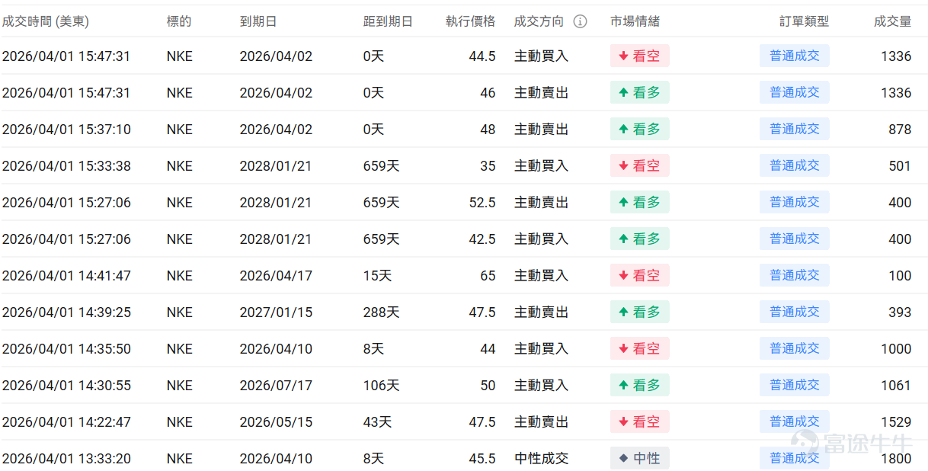Click the 288天 days-to-expiry cell

coord(381,312)
